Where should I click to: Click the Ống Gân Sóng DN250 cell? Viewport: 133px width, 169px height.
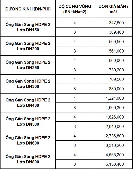[28, 65]
